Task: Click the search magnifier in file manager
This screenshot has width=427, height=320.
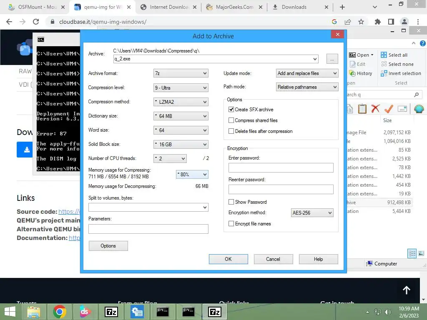Action: [416, 95]
